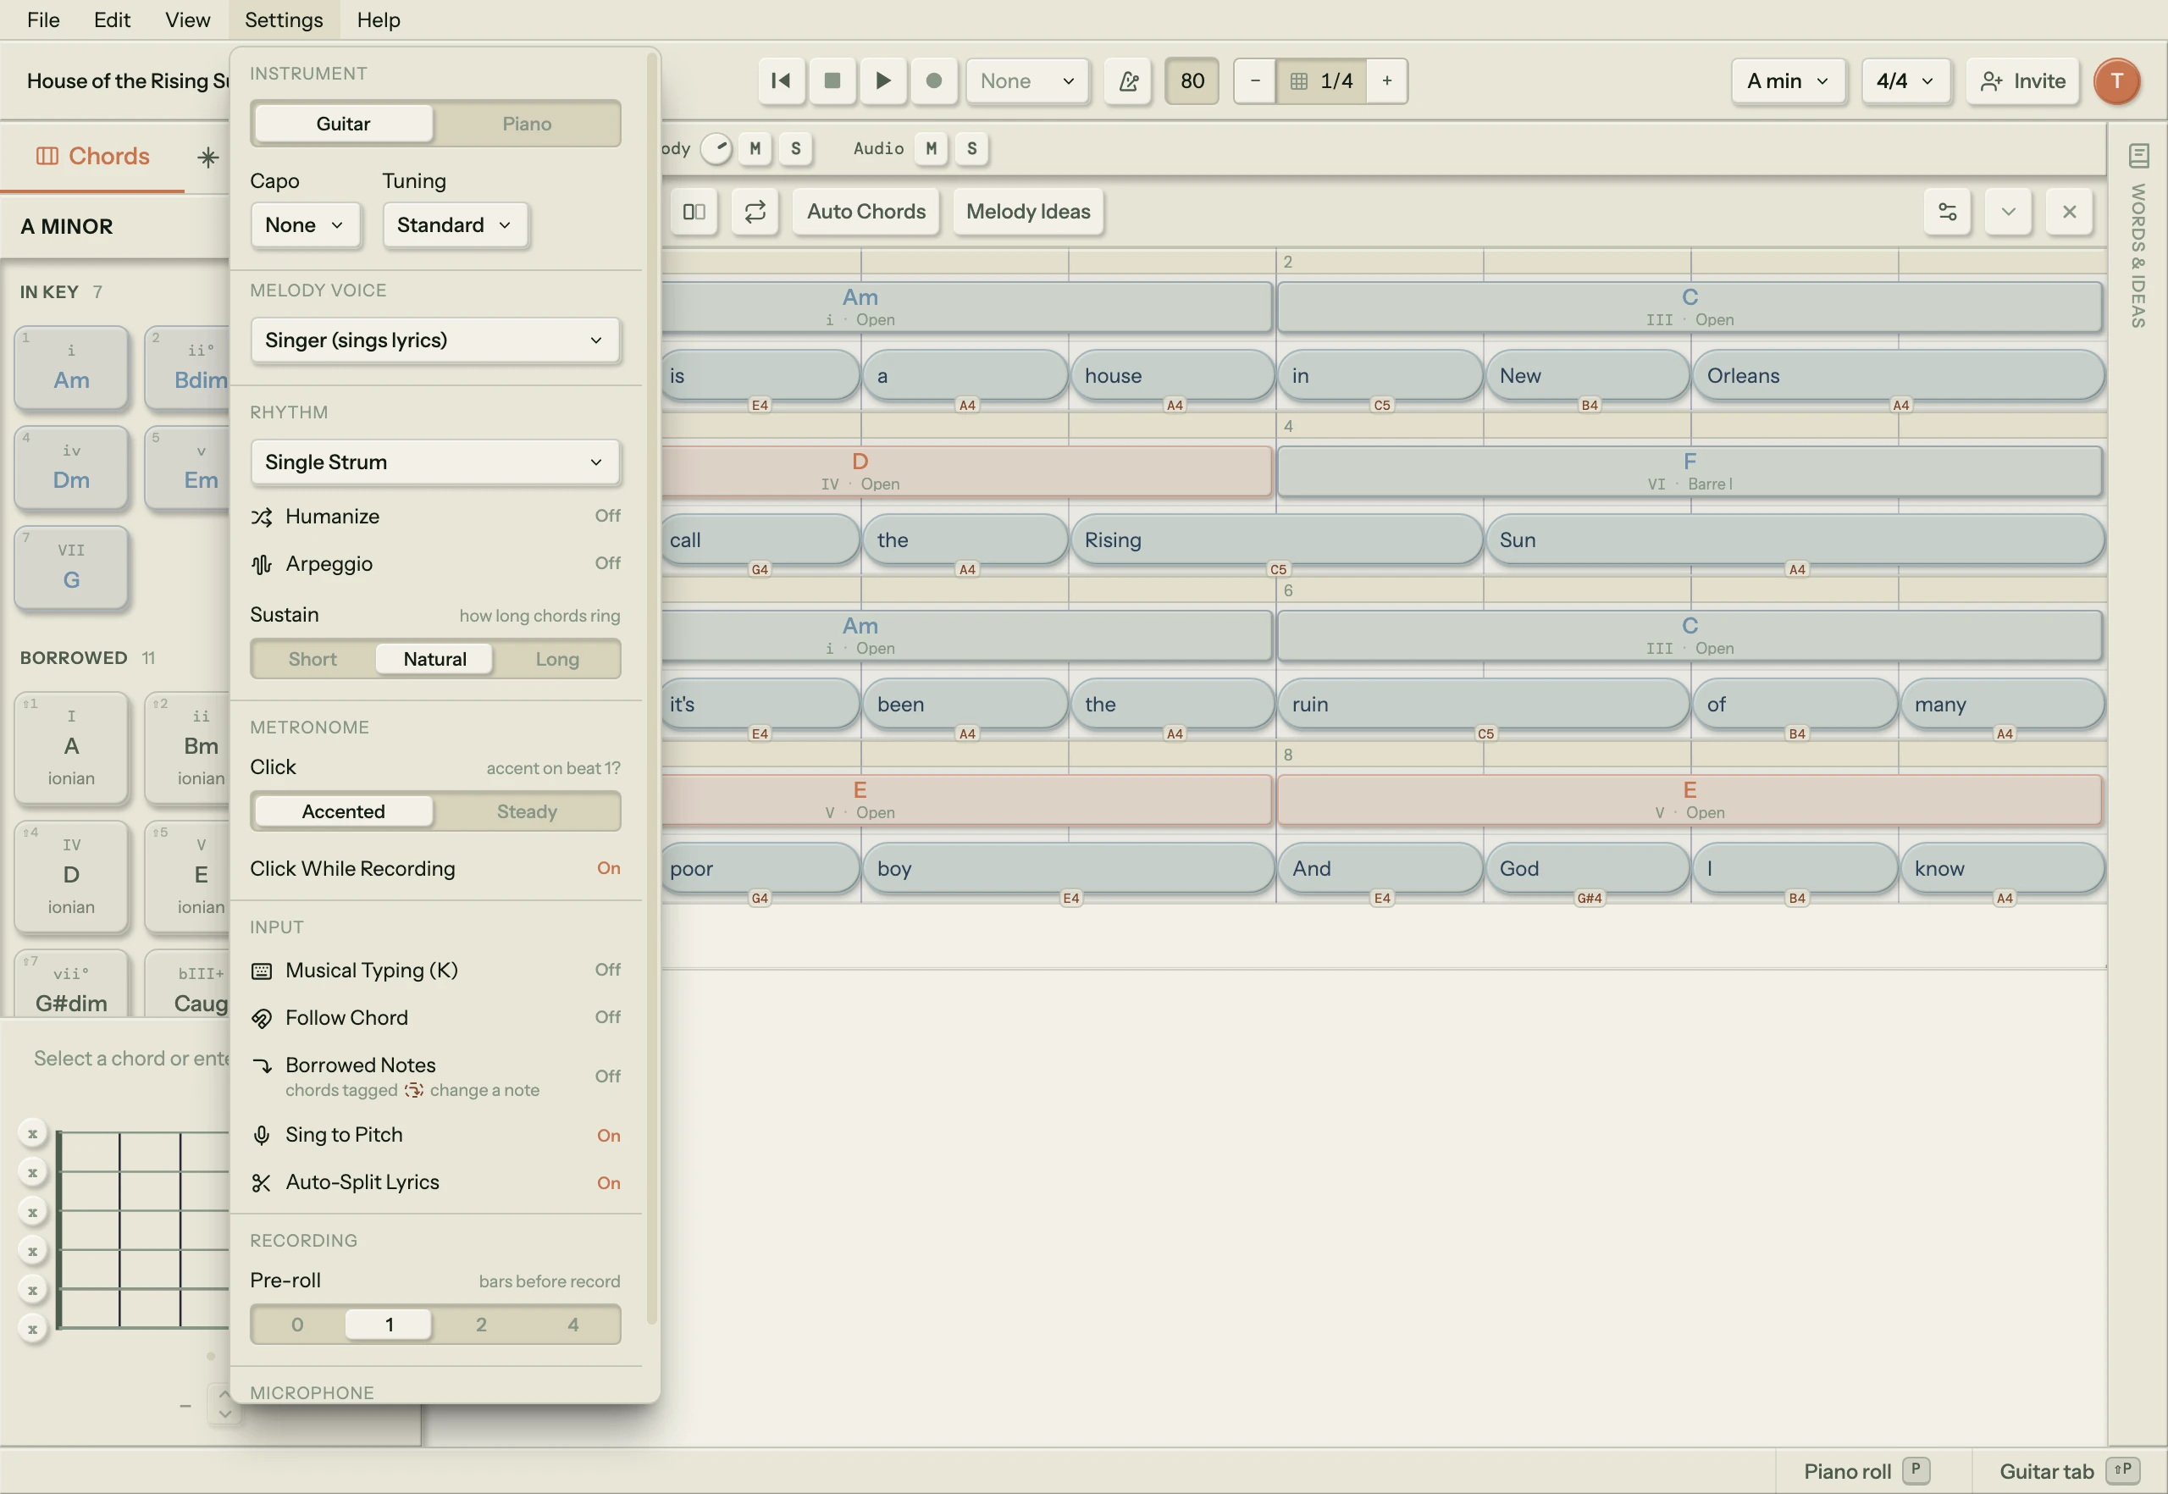Click Auto Chords button

[x=866, y=212]
